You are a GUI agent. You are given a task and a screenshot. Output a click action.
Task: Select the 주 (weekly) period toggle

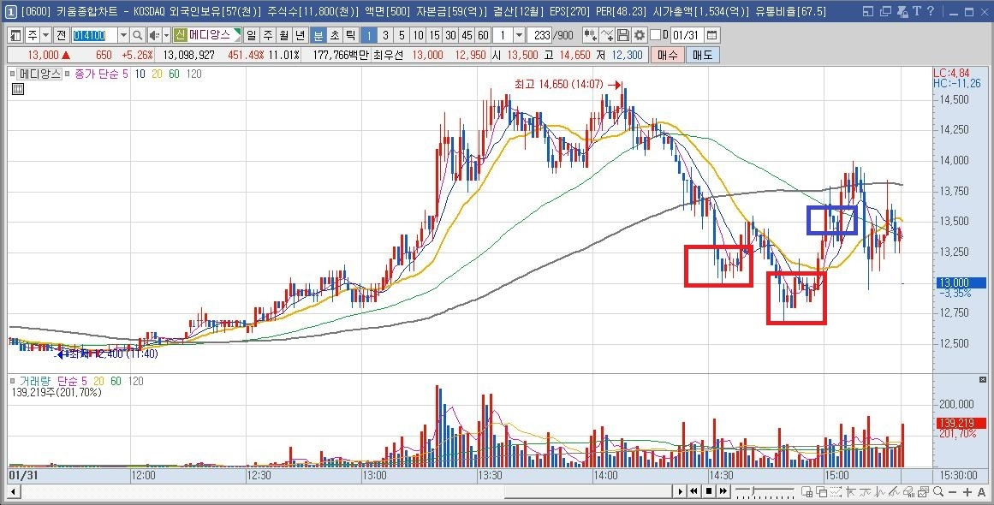268,35
